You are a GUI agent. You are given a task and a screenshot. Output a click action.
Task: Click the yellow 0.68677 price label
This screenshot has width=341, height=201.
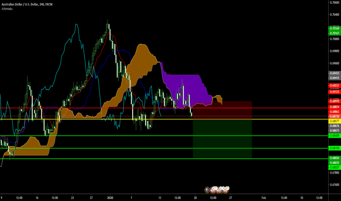pos(334,121)
